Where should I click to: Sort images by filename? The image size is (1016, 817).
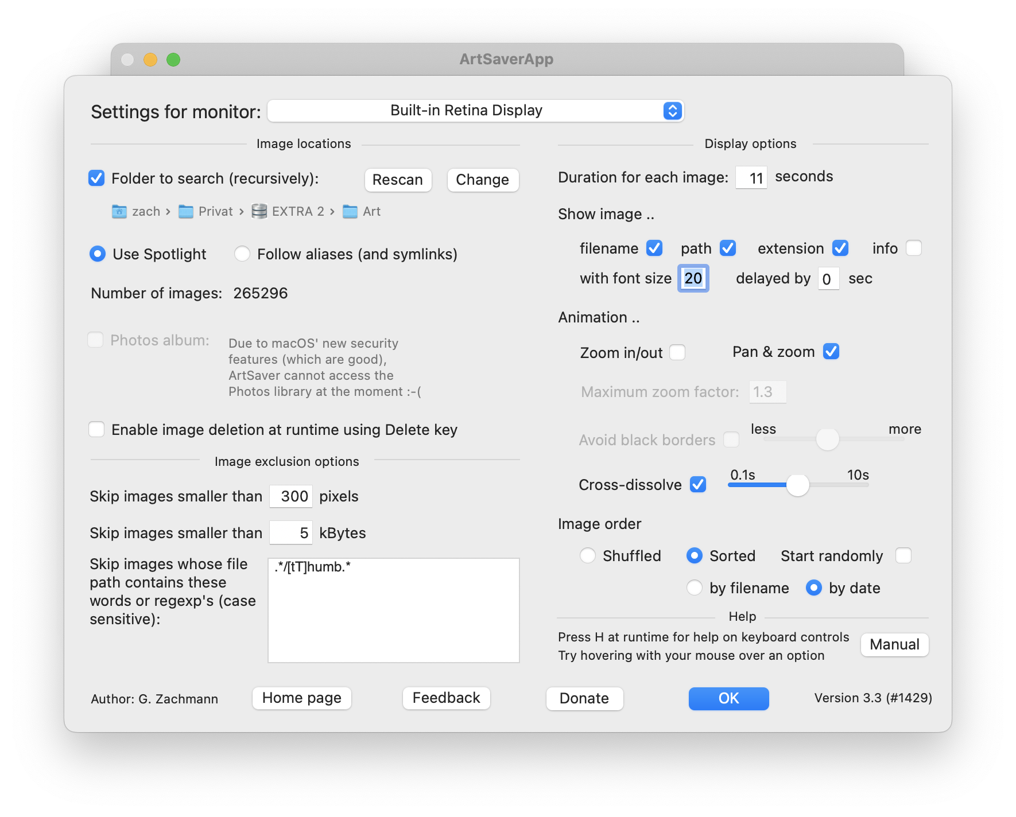click(x=695, y=588)
